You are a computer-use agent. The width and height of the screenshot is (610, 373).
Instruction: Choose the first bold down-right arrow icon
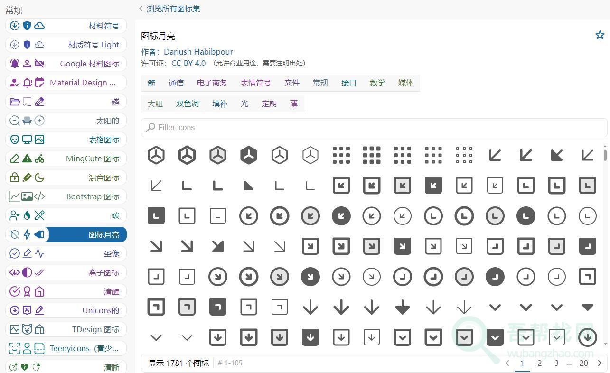click(x=156, y=246)
